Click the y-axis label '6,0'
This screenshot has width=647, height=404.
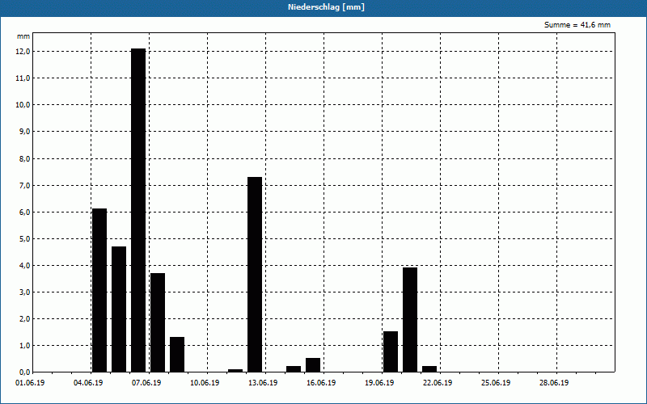tap(24, 212)
